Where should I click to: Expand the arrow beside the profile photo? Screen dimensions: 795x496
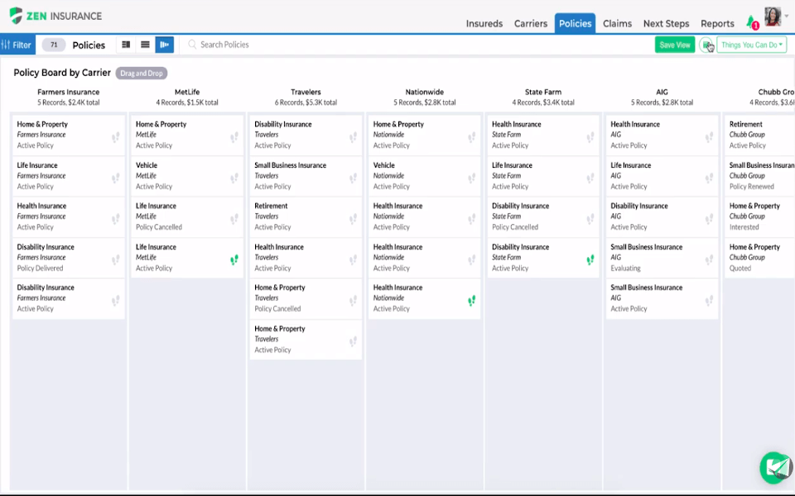tap(787, 17)
